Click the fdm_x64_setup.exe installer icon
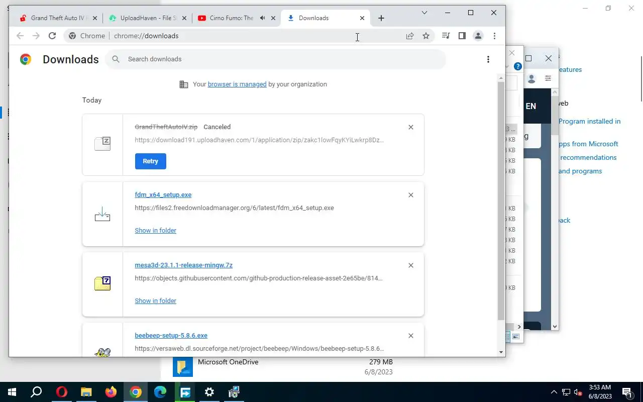Screen dimensions: 643x402 (x=102, y=215)
